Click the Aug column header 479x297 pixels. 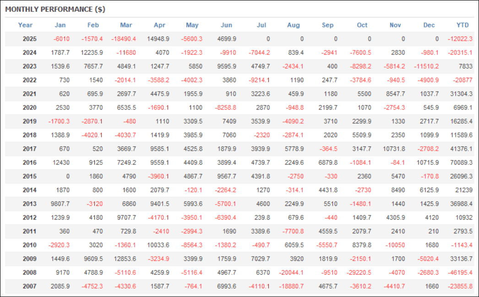click(293, 25)
